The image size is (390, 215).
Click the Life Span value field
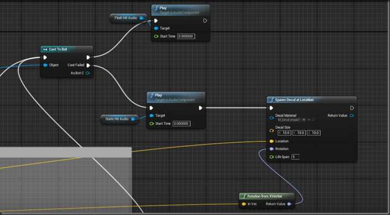point(295,157)
